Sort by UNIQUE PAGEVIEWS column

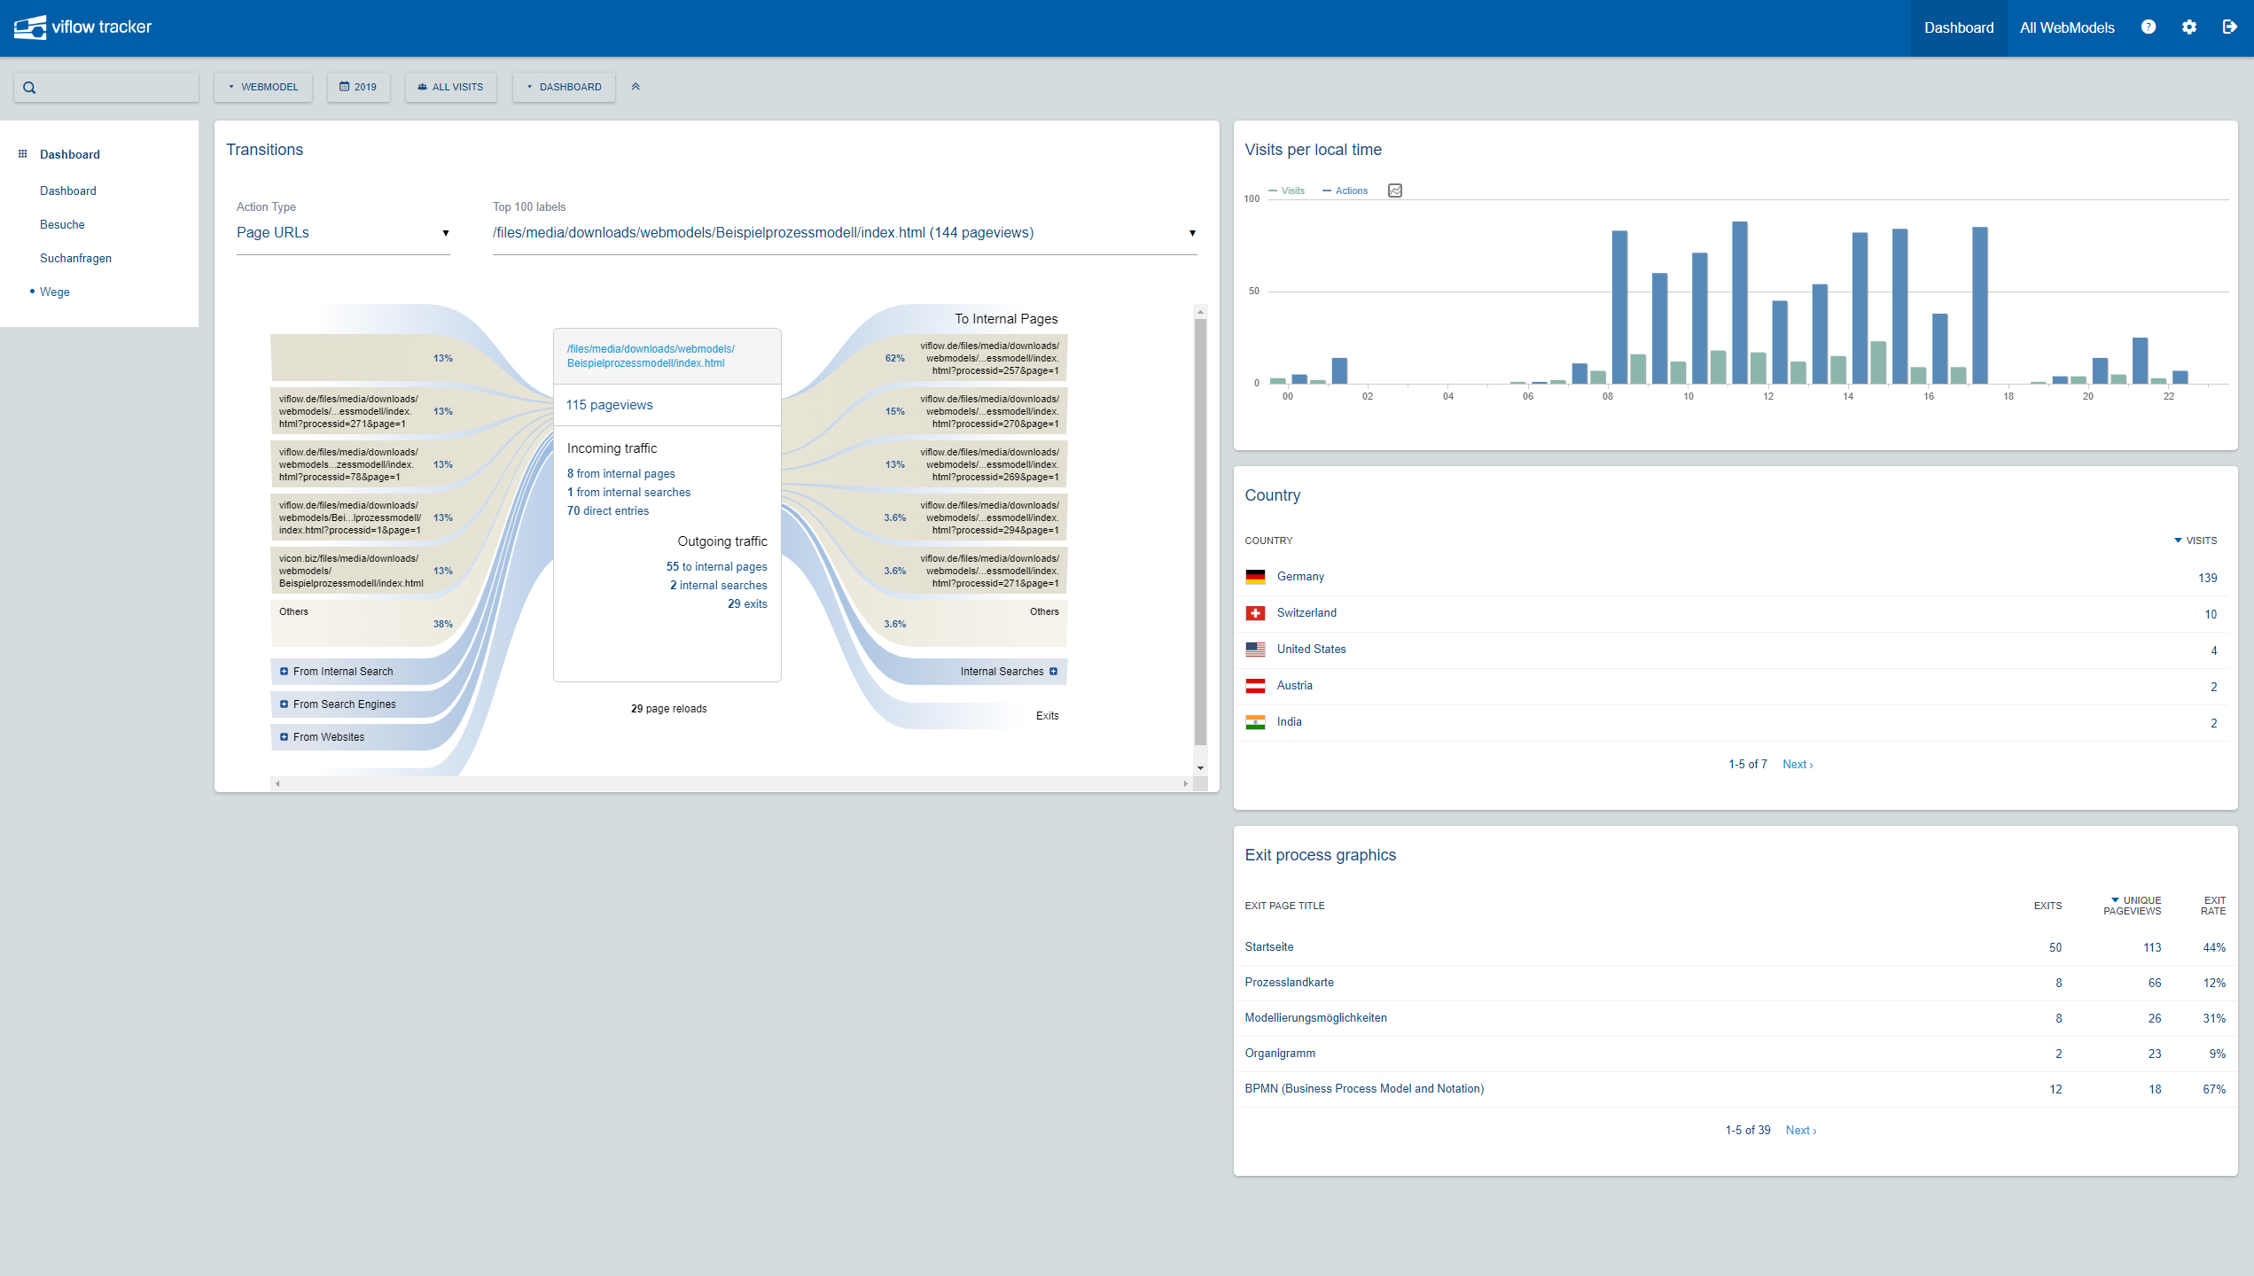click(x=2133, y=906)
